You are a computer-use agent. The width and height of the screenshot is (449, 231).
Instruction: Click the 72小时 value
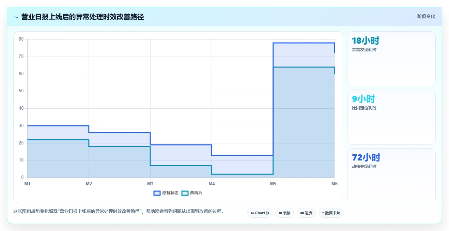coord(366,158)
